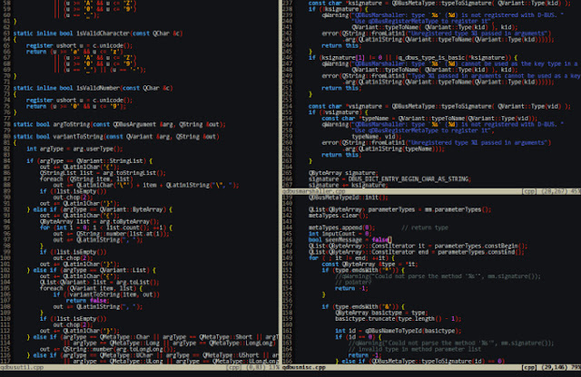581x377 pixels.
Task: Select 'QStringList list = arg.toStringList();' line
Action: 103,173
